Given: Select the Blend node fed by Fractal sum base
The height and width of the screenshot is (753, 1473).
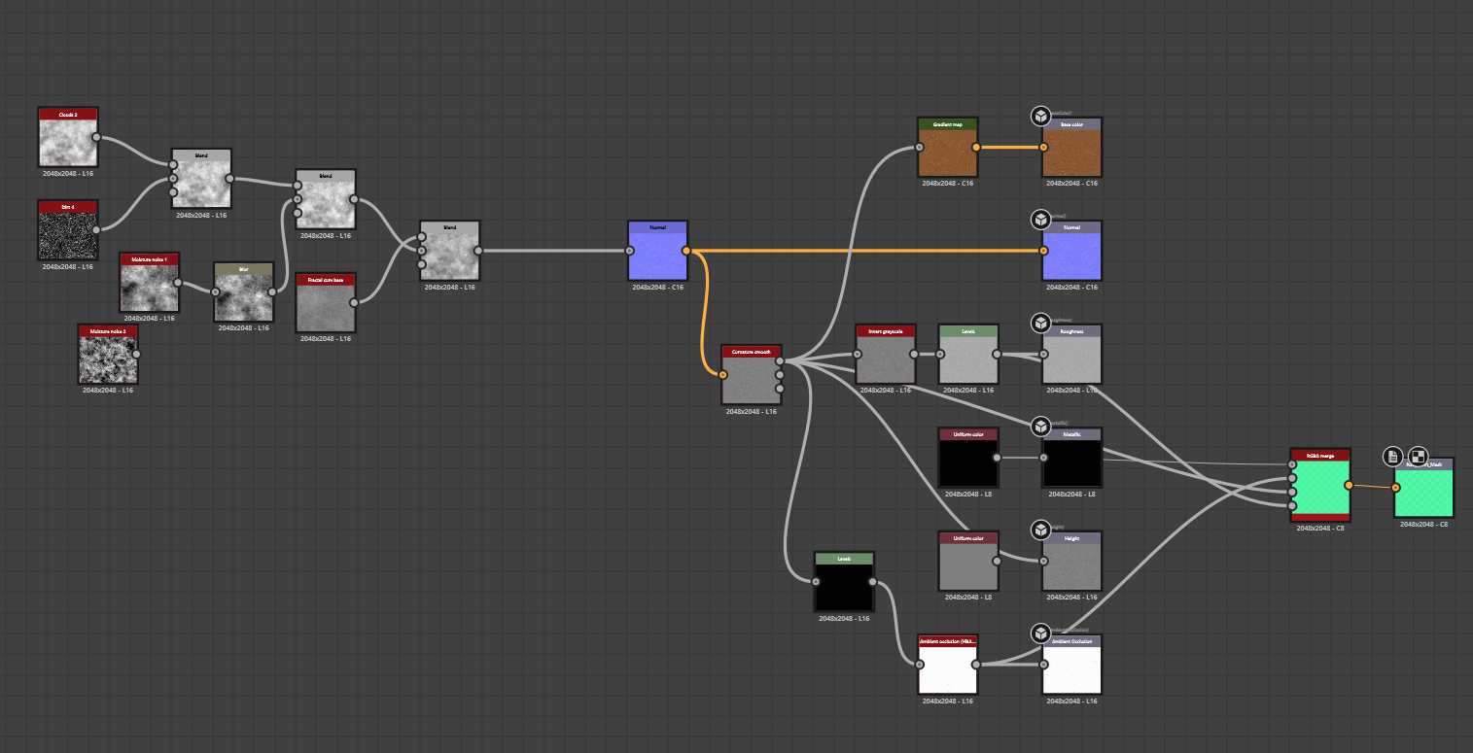Looking at the screenshot, I should (450, 252).
